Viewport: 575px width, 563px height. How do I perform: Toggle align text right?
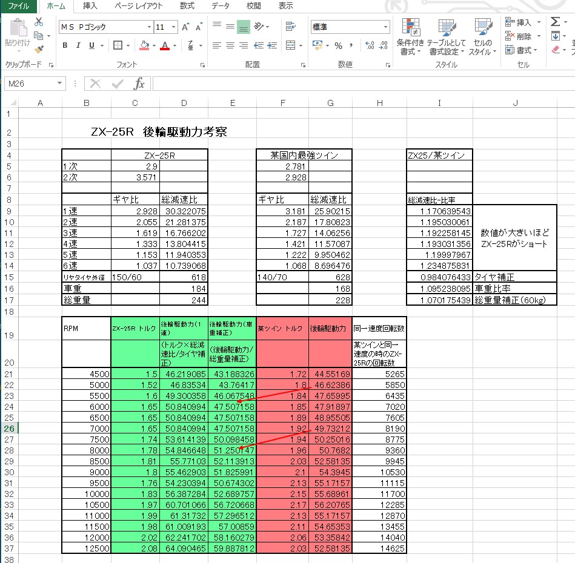pos(244,45)
